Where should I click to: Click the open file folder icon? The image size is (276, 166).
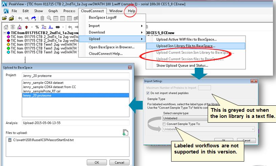pos(4,18)
